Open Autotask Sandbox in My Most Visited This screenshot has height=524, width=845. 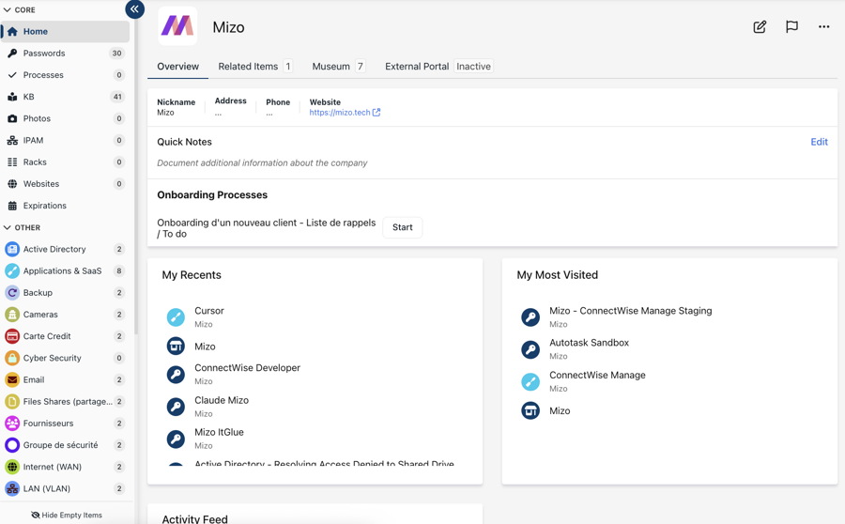[x=589, y=343]
